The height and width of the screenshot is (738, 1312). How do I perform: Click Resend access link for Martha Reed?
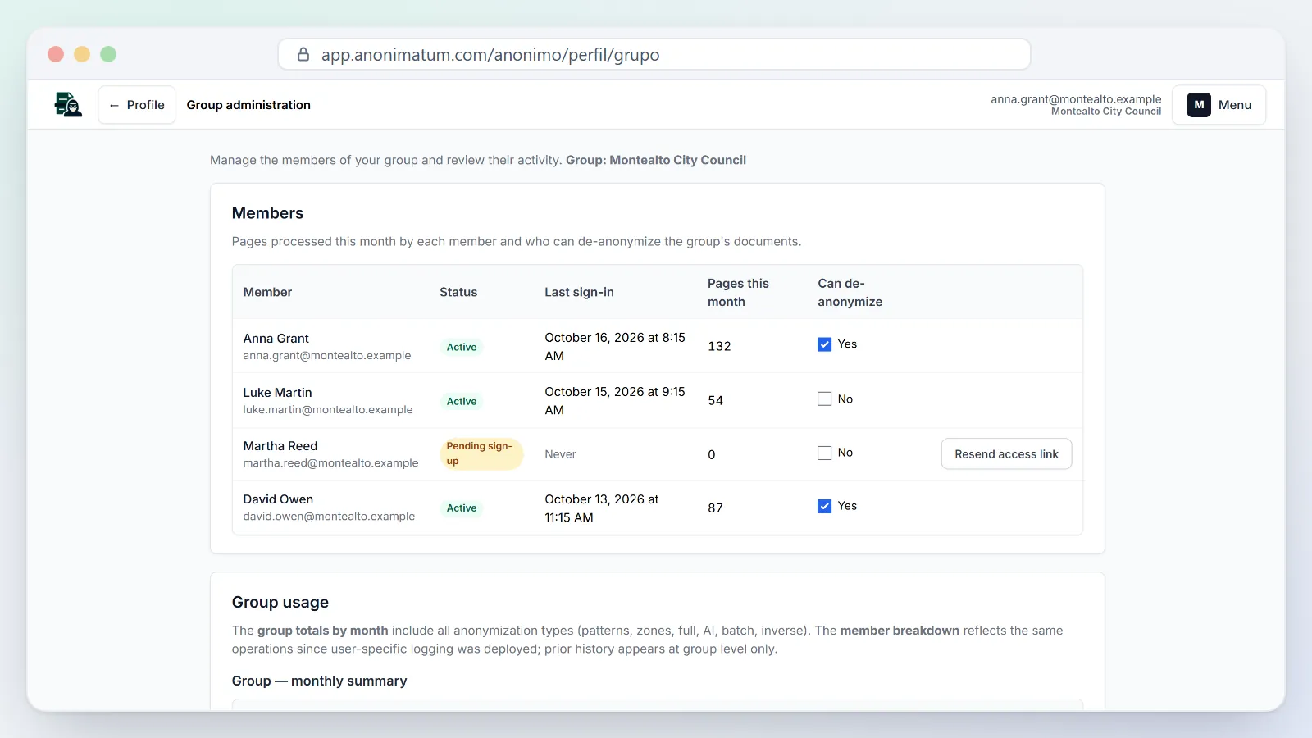click(x=1006, y=454)
